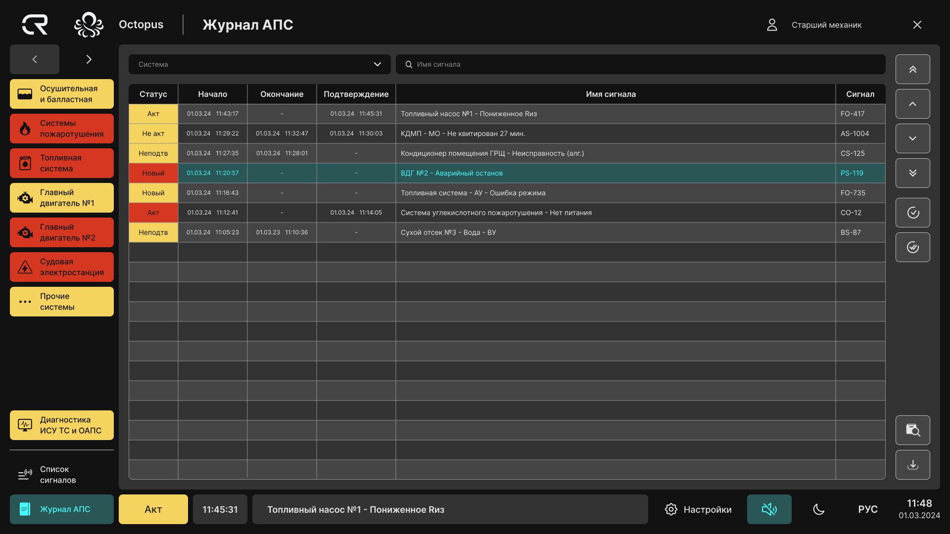Click the R company logo
Viewport: 950px width, 534px height.
(35, 25)
